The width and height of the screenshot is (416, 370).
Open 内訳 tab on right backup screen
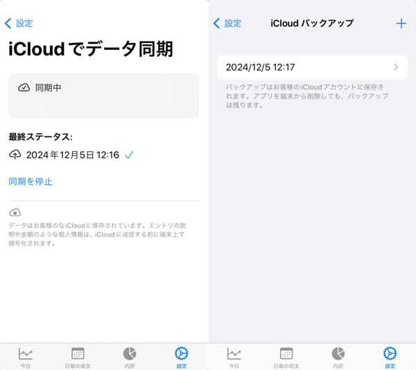coord(338,358)
